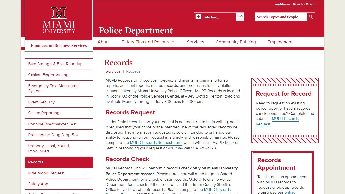Click the Records Request heading

click(130, 112)
